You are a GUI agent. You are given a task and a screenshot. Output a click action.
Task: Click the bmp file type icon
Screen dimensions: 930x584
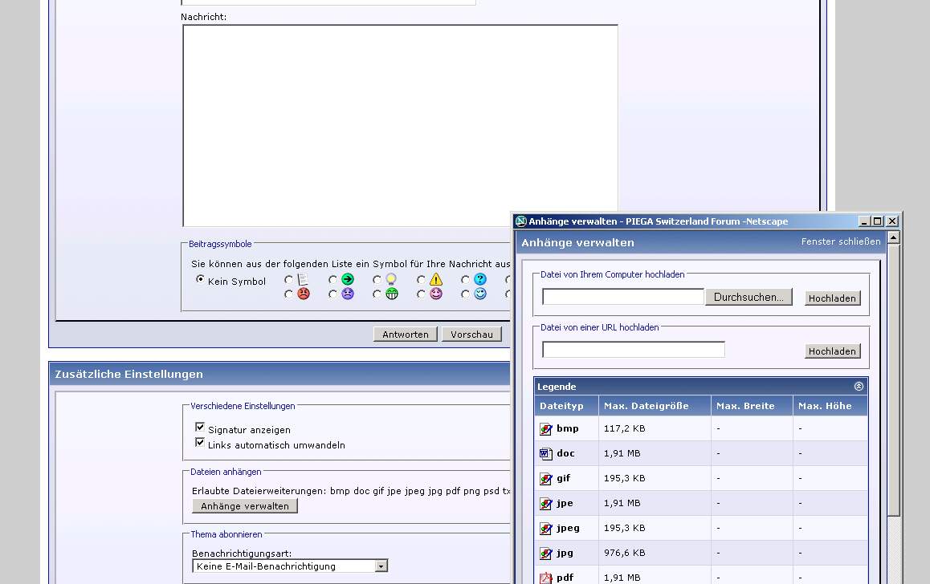click(x=546, y=429)
